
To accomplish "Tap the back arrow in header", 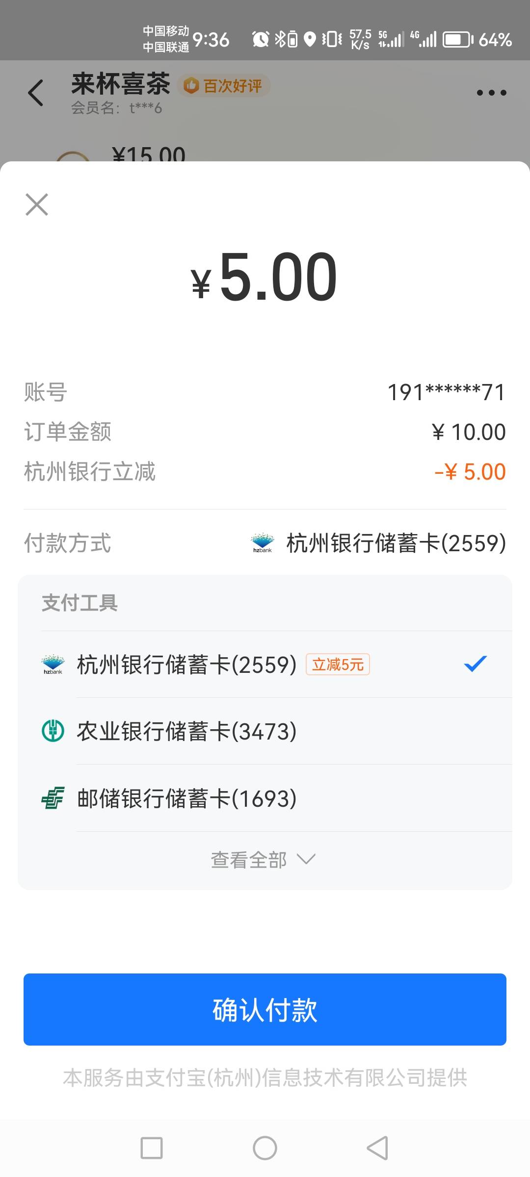I will pos(36,93).
